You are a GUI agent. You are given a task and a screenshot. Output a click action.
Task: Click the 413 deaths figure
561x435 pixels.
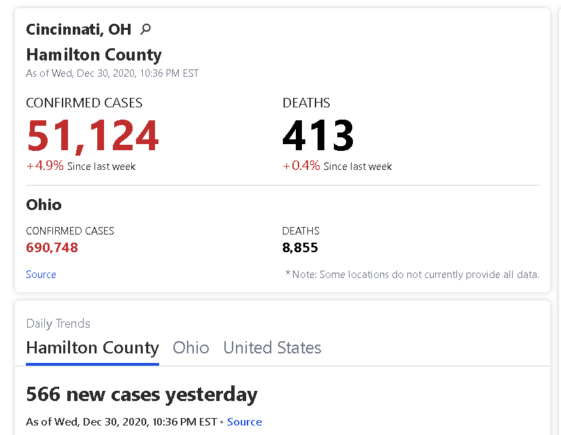coord(318,135)
